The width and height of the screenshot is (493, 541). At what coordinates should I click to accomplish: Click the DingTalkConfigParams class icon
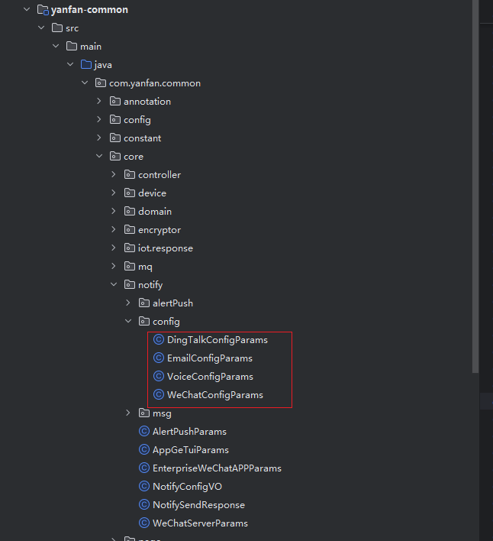[159, 340]
